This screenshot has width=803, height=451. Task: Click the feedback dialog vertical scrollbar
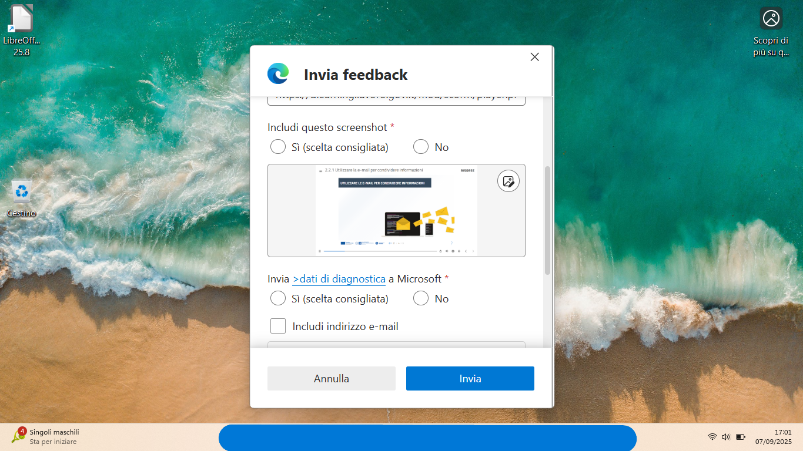[x=547, y=220]
